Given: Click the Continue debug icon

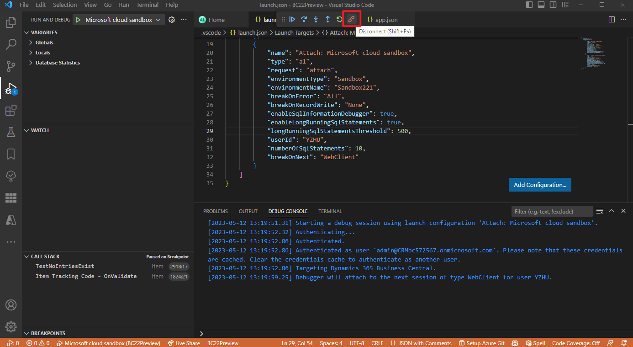Looking at the screenshot, I should coord(292,19).
